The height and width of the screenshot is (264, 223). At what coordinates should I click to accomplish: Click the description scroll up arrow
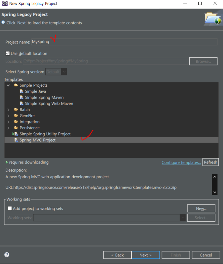point(215,177)
